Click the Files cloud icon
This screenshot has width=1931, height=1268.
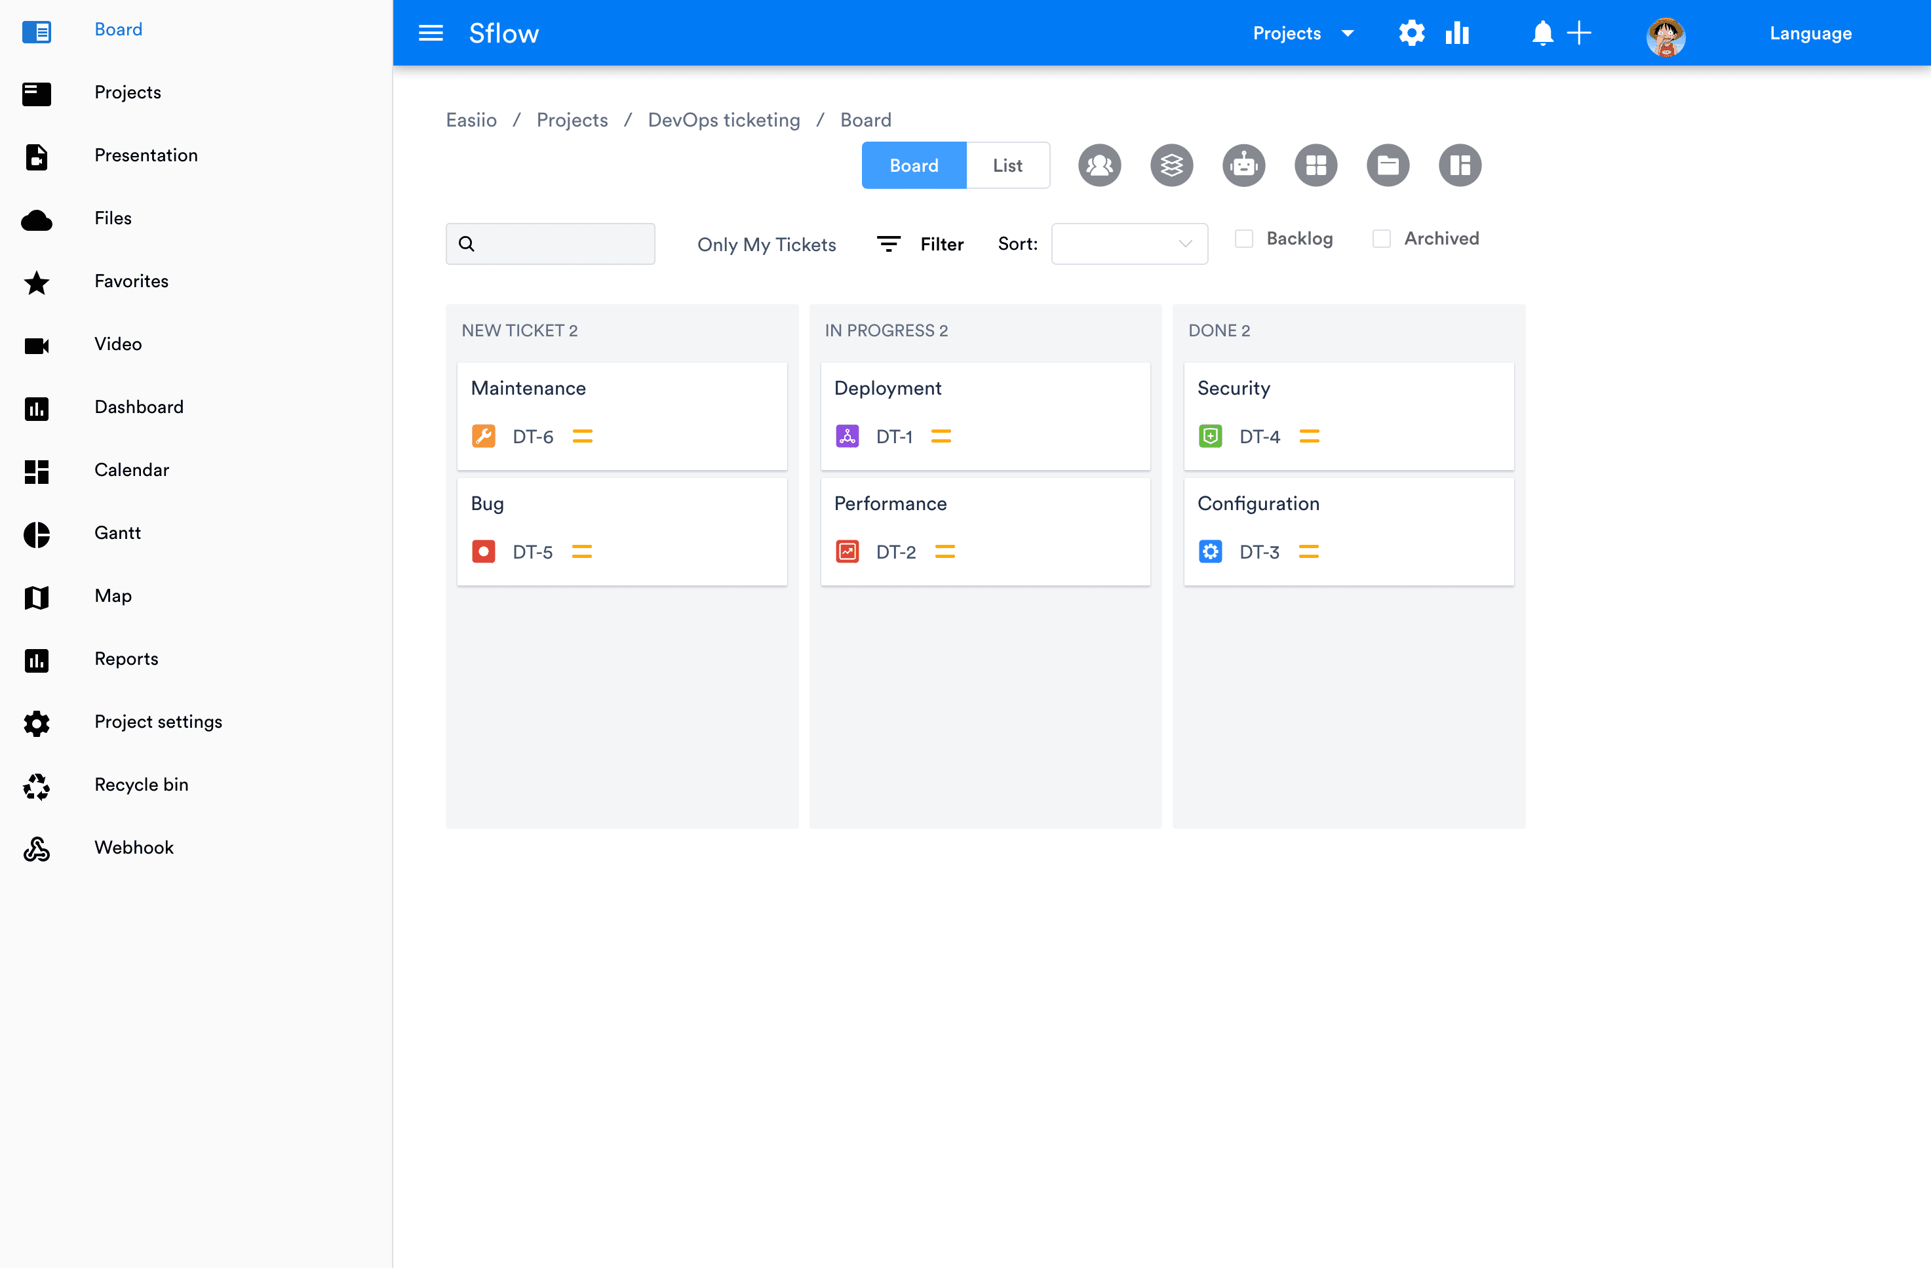(x=37, y=220)
